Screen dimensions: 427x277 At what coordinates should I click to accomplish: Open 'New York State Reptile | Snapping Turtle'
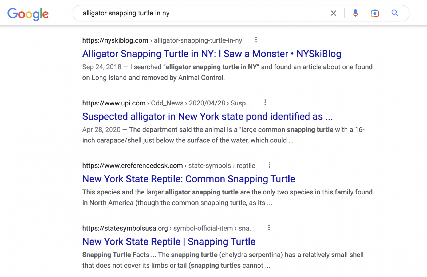coord(169,241)
